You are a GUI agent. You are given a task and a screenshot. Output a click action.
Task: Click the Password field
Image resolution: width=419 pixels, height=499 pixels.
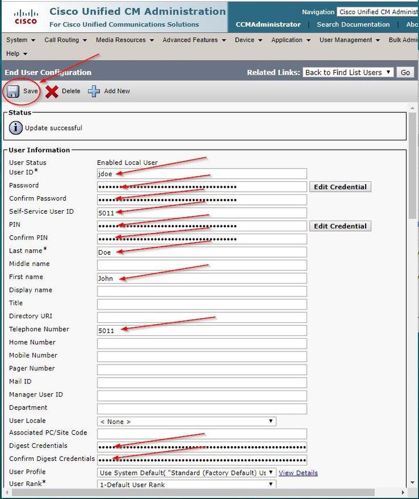tap(202, 187)
